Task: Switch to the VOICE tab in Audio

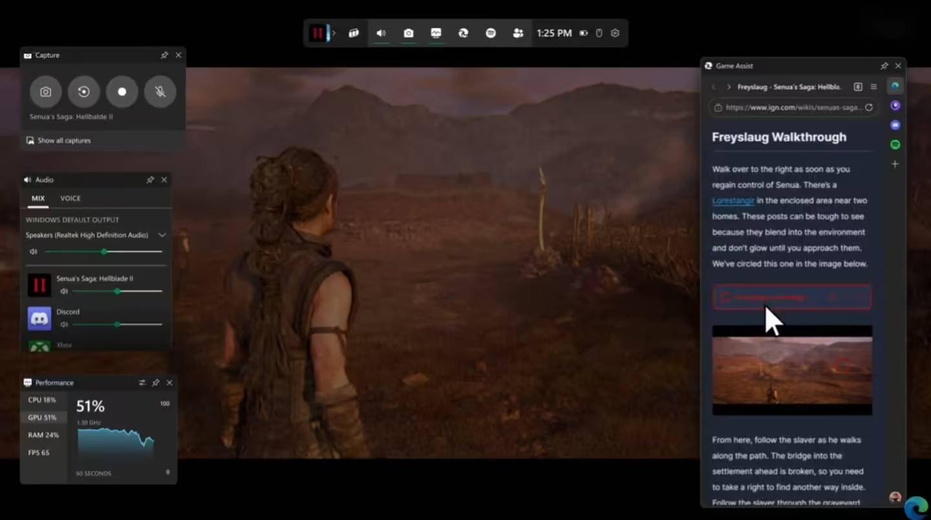Action: (70, 199)
